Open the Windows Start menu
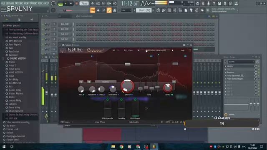 [4, 147]
